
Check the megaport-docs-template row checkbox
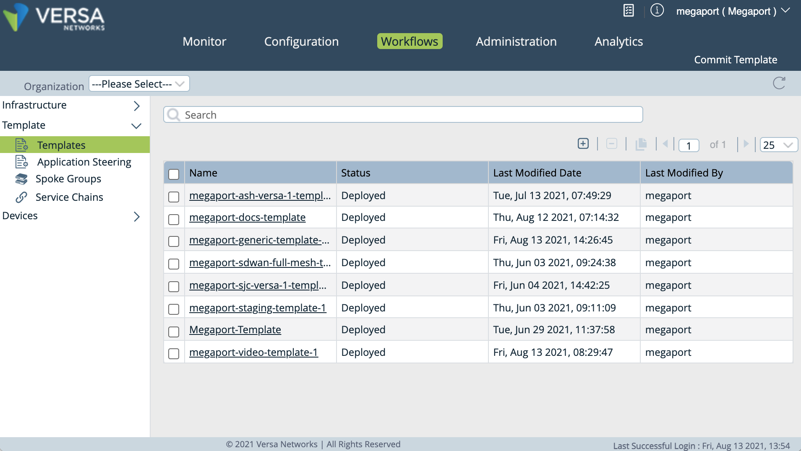(x=174, y=219)
